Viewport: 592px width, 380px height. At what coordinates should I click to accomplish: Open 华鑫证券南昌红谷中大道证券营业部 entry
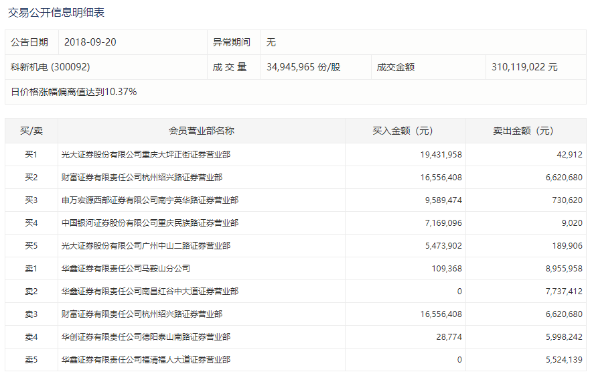coord(149,292)
